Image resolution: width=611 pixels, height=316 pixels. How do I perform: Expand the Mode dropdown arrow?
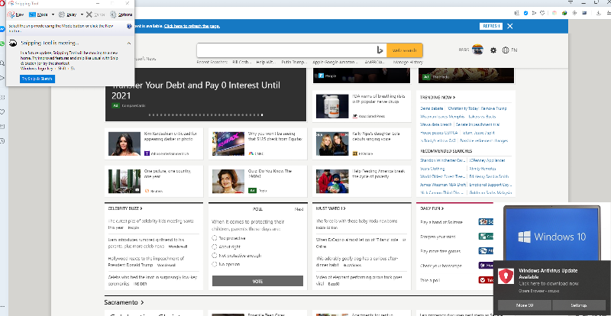(53, 15)
